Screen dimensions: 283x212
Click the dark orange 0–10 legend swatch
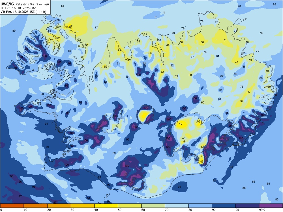(12, 206)
